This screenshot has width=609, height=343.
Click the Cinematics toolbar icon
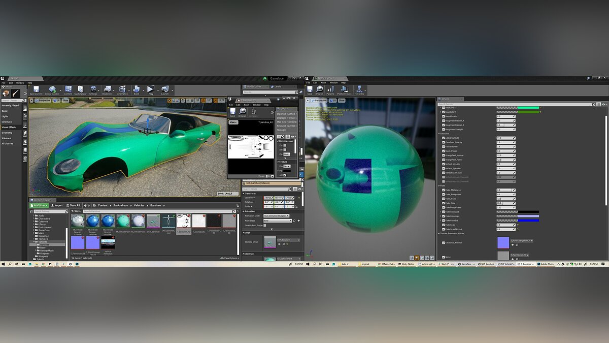pos(122,90)
